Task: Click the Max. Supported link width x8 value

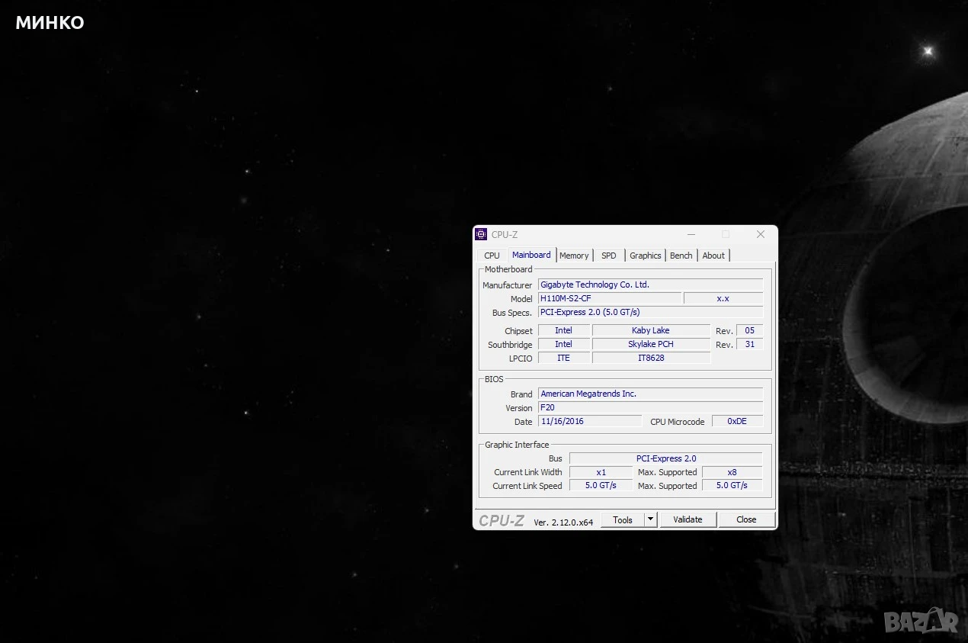Action: click(732, 472)
